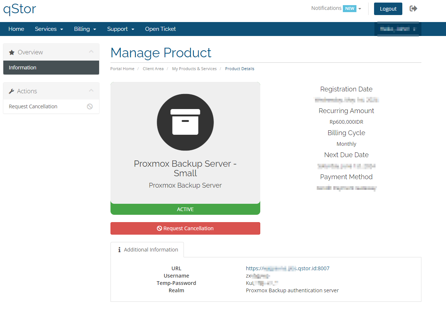Screen dimensions: 446x322
Task: Click the NEW badge next to Notifications
Action: 349,9
